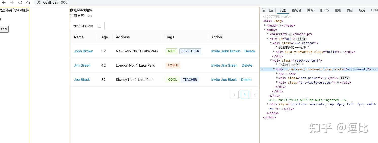
Task: Click the date input showing 2023-08-18
Action: 83,26
